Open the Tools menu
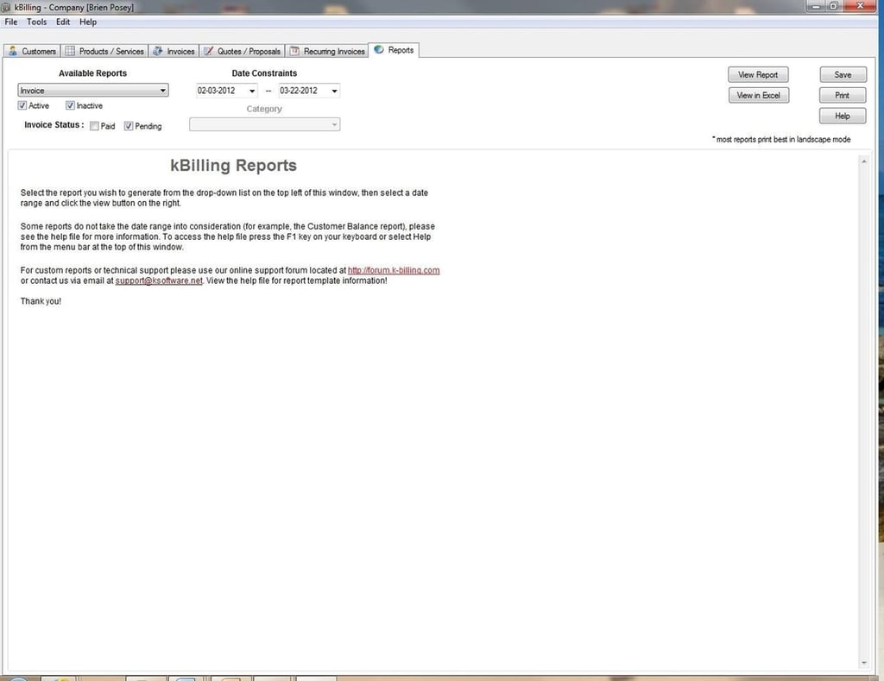 pos(36,22)
